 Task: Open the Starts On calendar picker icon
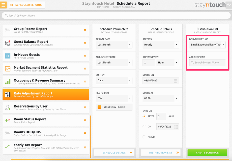click(x=176, y=81)
